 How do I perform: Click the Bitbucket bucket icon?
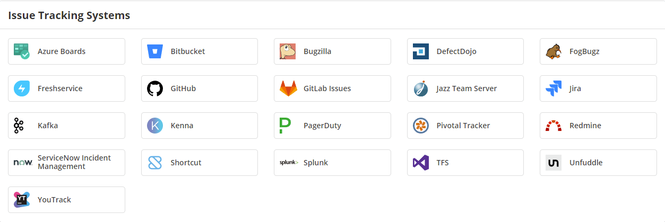(x=155, y=51)
